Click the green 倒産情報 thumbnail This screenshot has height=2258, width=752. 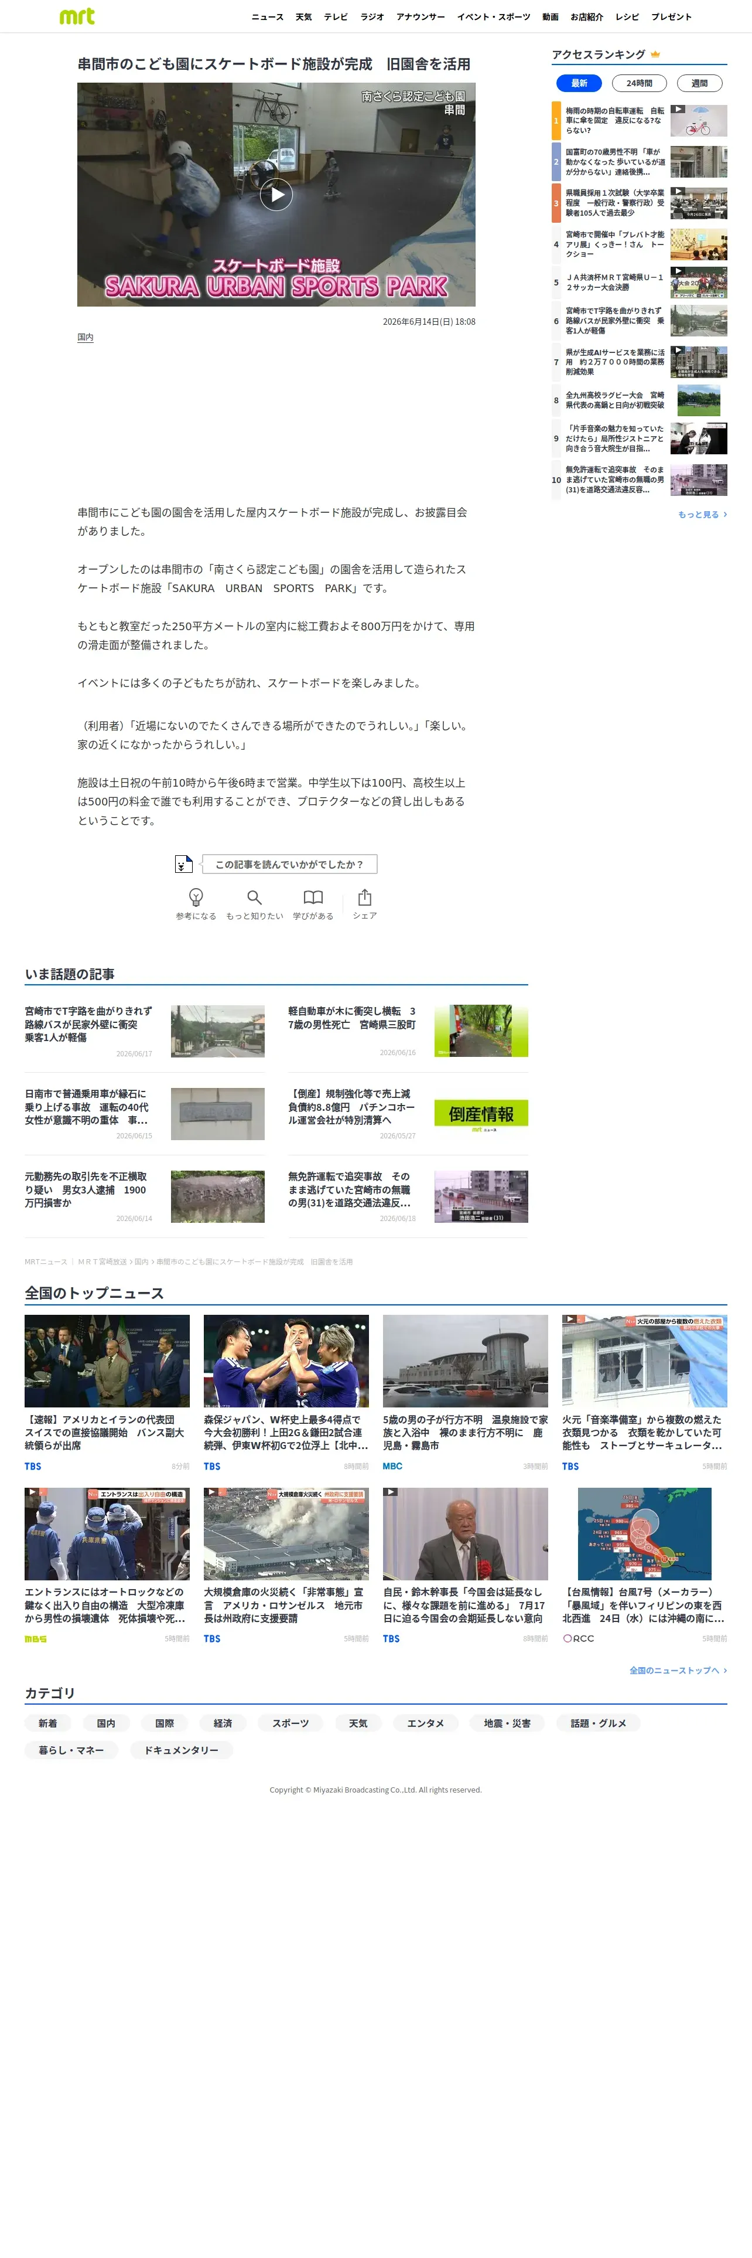pyautogui.click(x=481, y=1114)
